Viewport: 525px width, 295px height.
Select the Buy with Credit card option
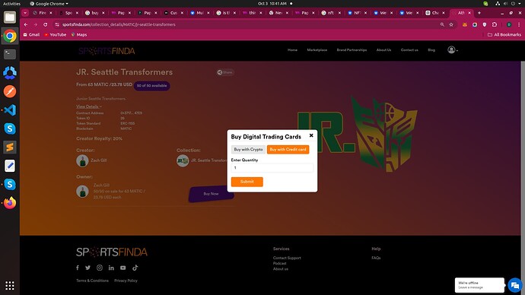288,150
